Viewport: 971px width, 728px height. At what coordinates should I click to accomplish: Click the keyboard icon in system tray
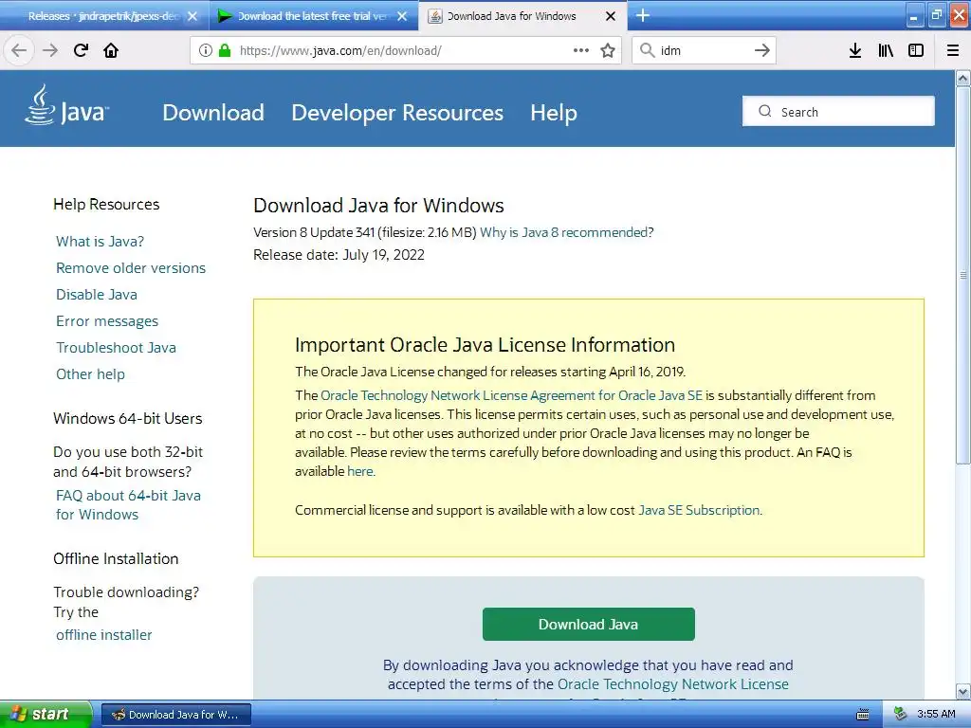(x=863, y=715)
